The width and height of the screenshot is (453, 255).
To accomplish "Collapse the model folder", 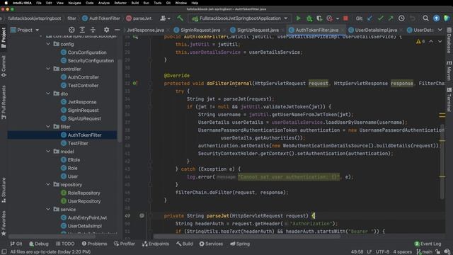I will (48, 151).
